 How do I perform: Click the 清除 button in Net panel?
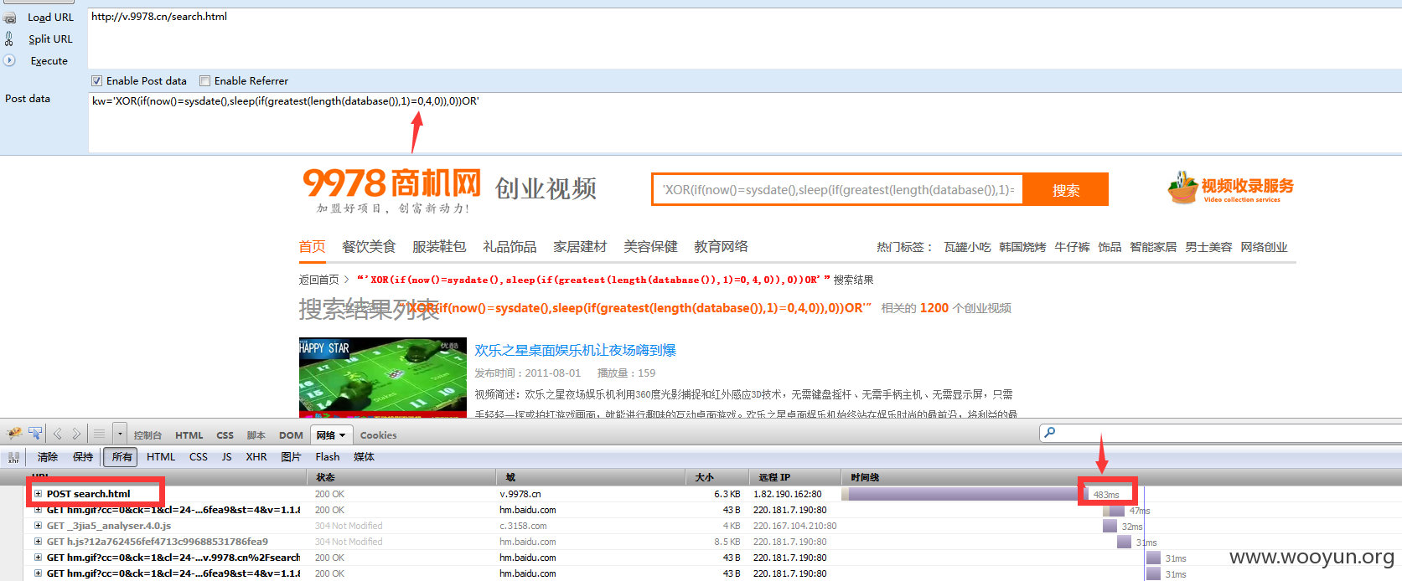[x=48, y=457]
